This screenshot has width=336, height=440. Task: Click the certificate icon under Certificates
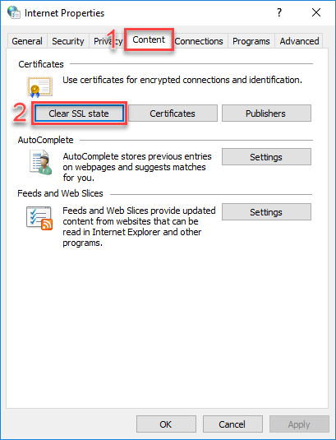39,87
